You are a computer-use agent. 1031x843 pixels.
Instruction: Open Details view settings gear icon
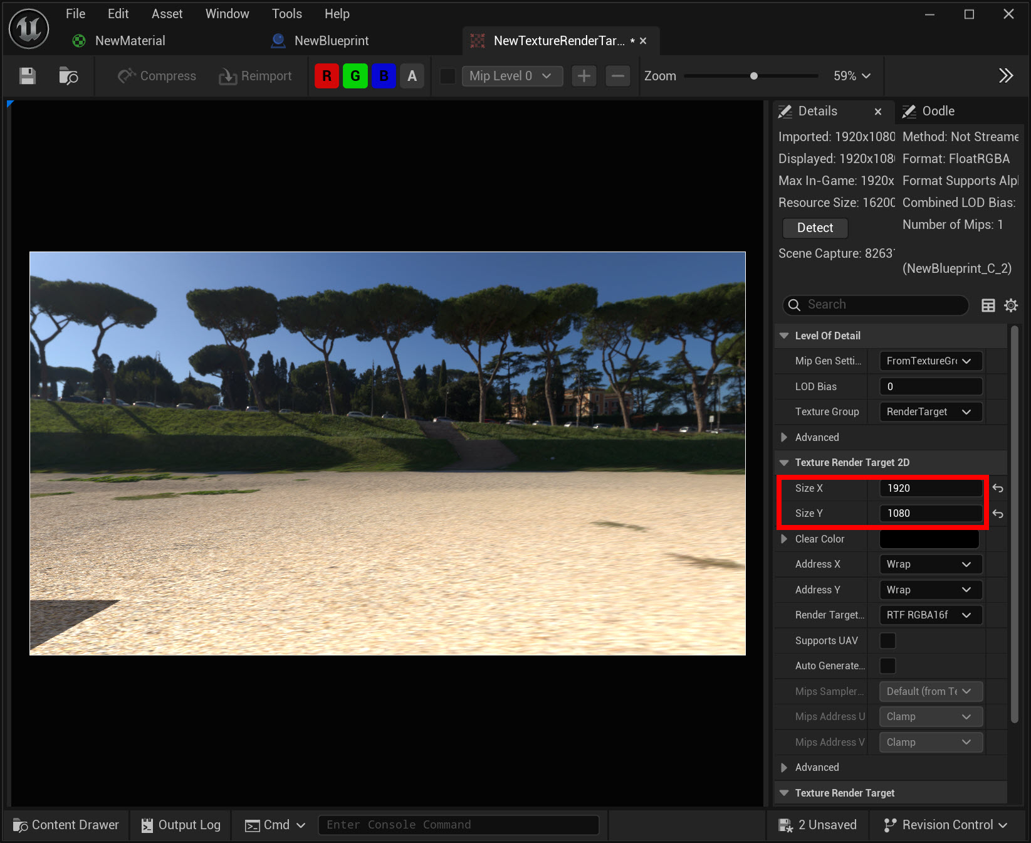point(1011,305)
